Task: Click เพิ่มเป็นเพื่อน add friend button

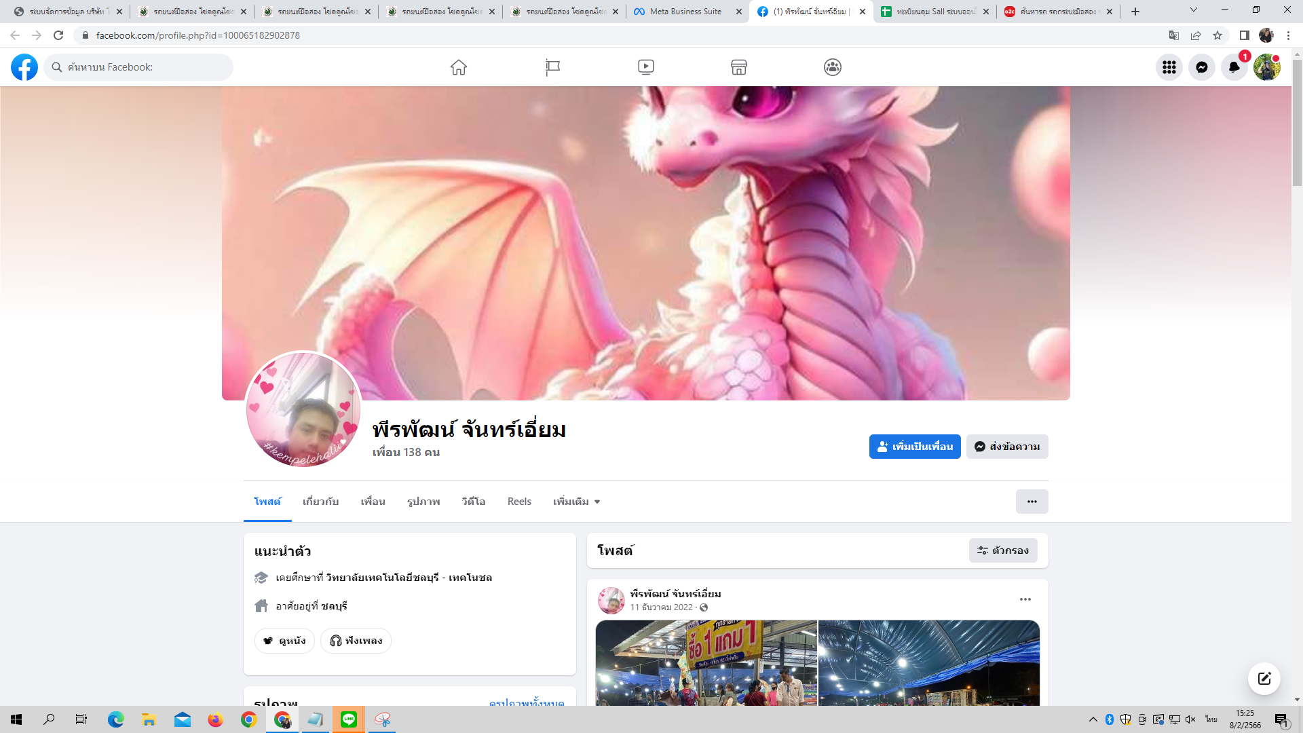Action: coord(914,447)
